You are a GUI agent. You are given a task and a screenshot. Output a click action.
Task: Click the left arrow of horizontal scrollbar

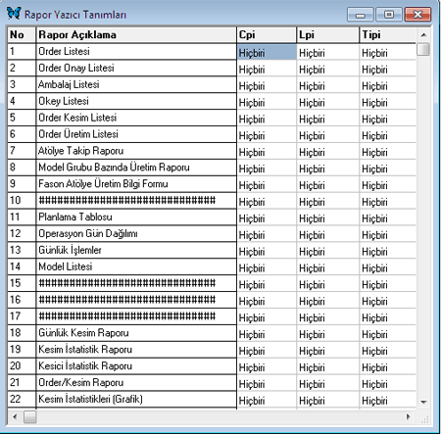(15, 416)
